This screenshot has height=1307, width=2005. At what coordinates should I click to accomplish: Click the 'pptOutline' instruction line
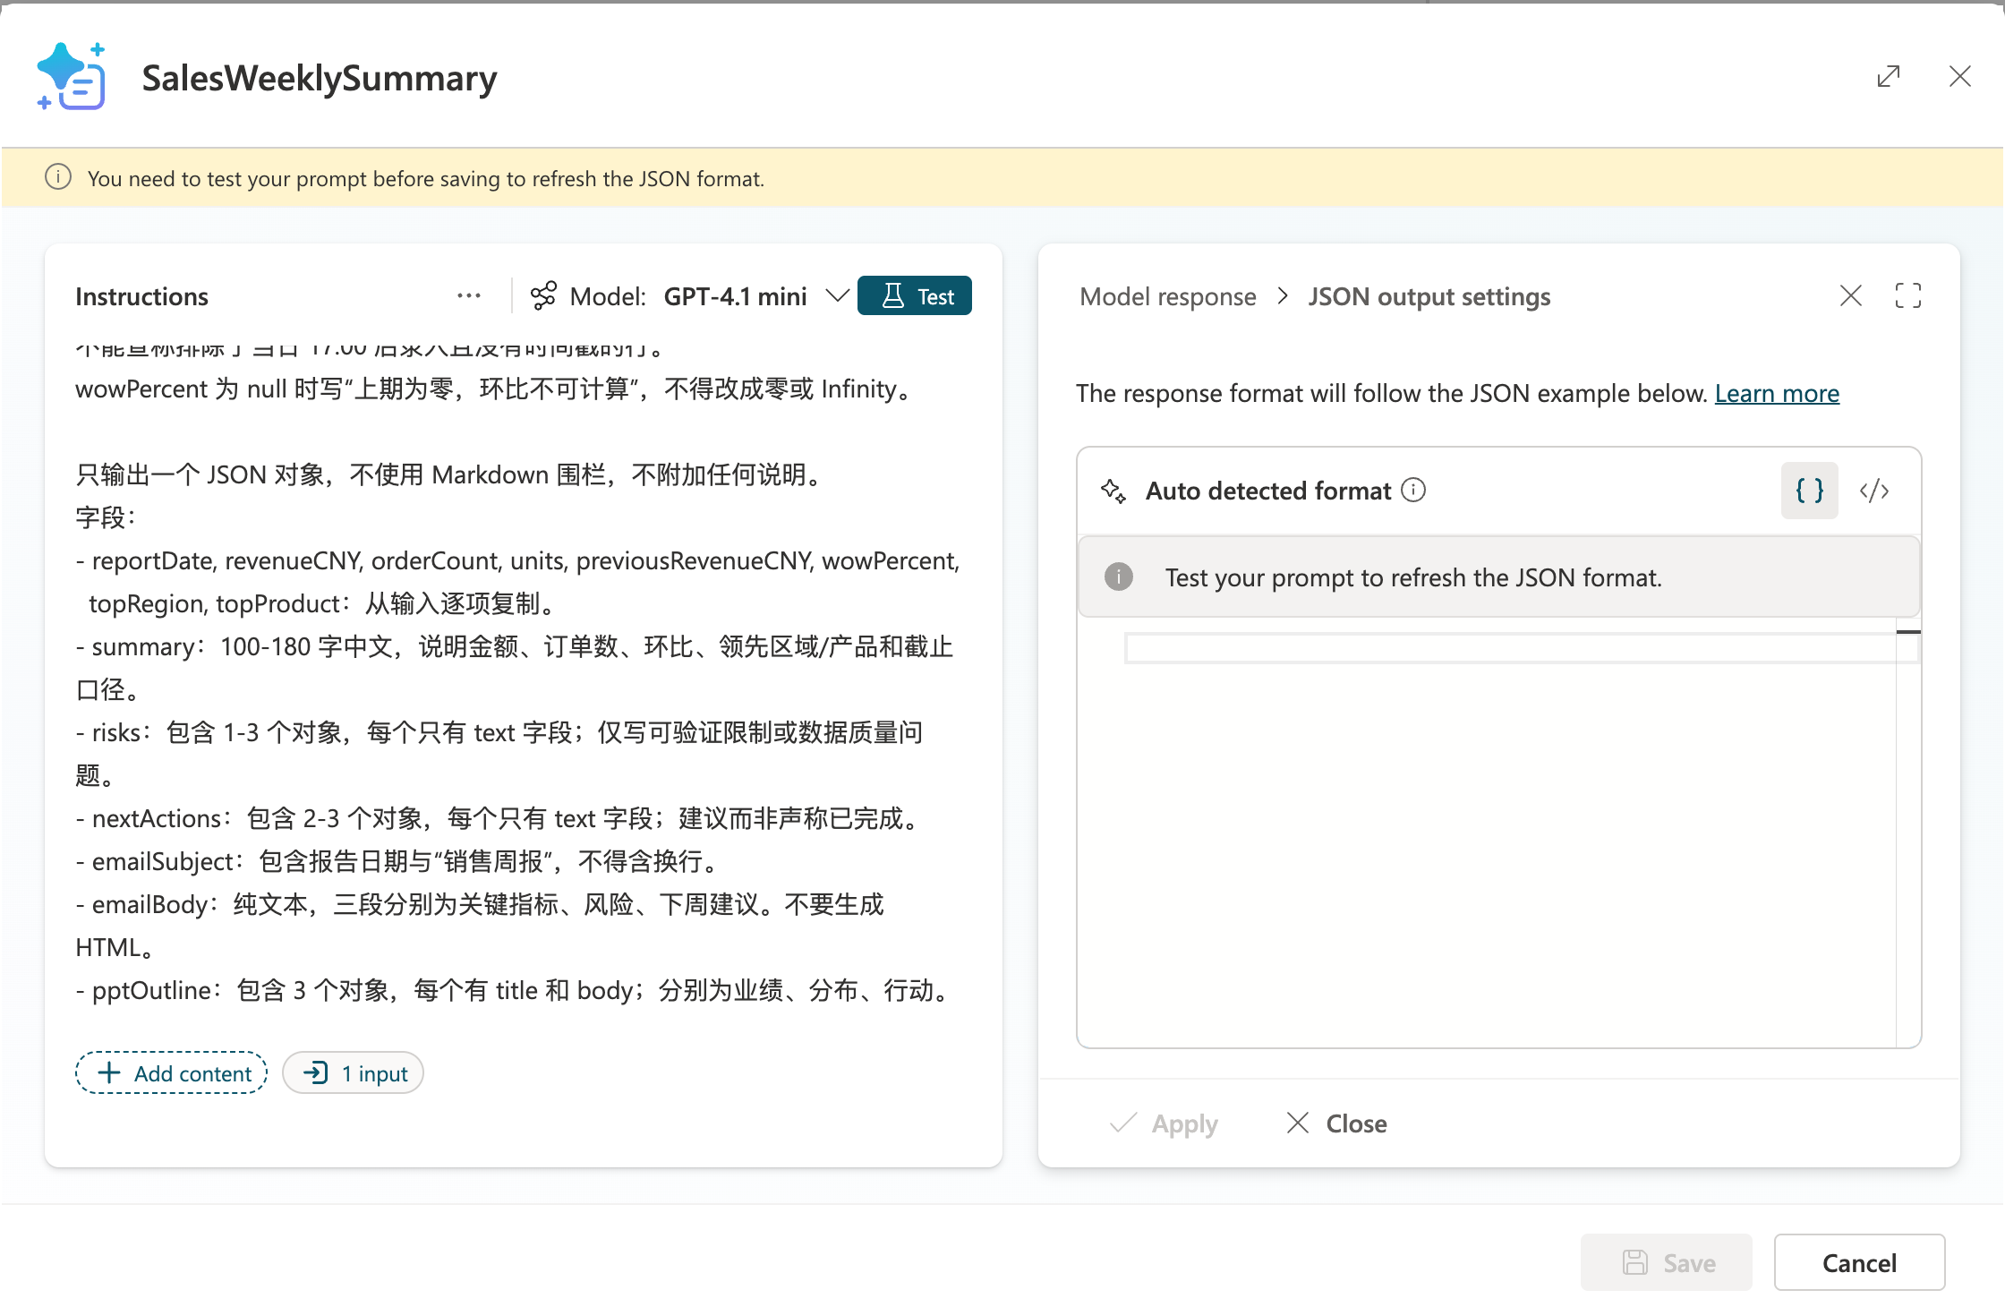pyautogui.click(x=516, y=990)
